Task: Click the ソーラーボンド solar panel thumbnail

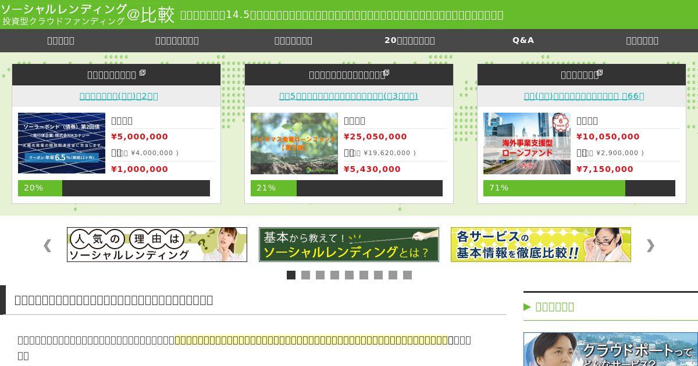Action: [62, 143]
